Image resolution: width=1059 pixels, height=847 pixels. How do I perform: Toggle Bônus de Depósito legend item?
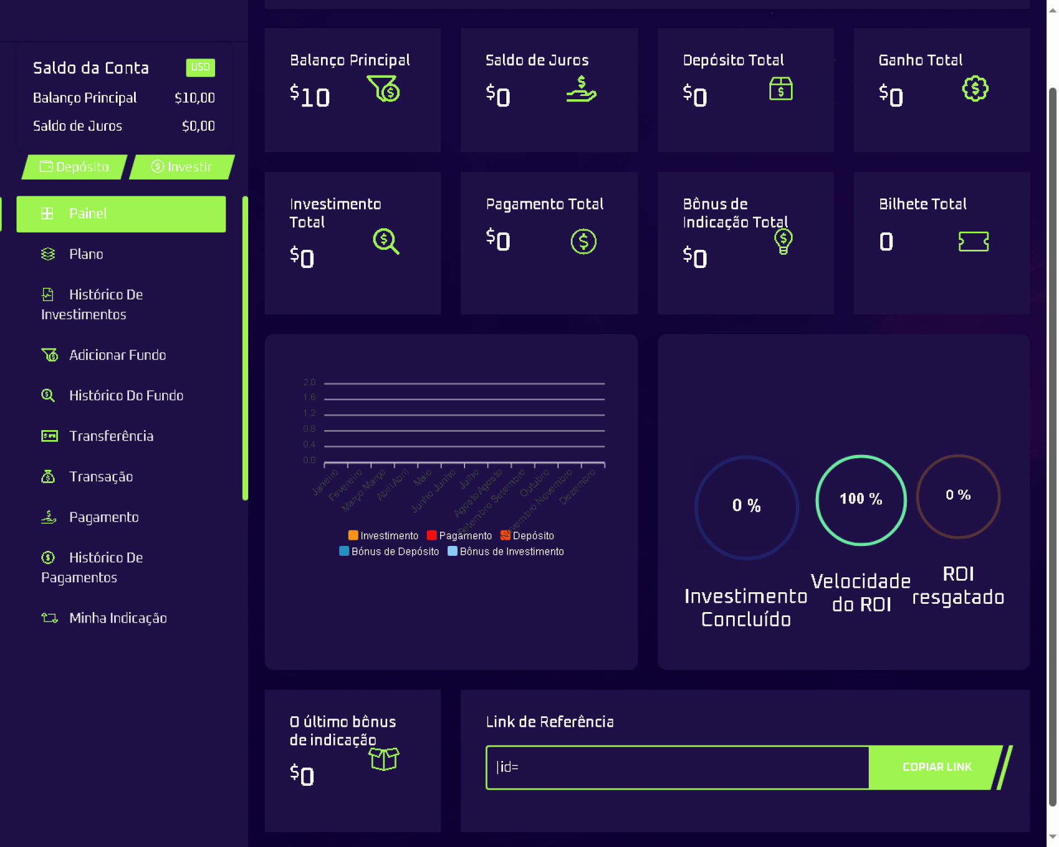pos(389,551)
